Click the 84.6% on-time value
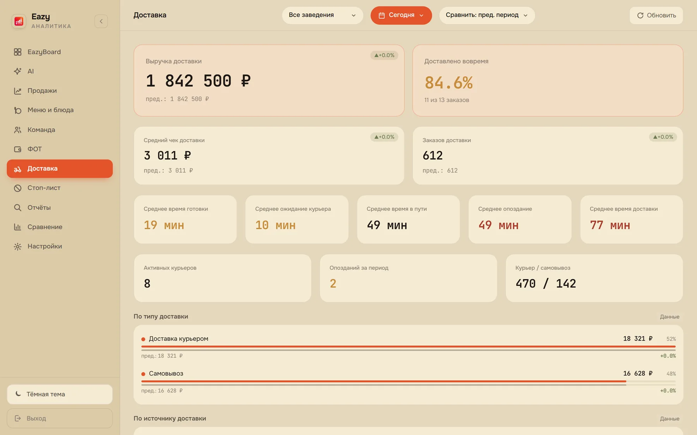Image resolution: width=697 pixels, height=435 pixels. pyautogui.click(x=448, y=83)
